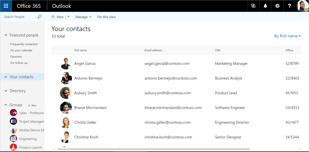This screenshot has width=309, height=152.
Task: Select the Christa Geller contact checkbox
Action: click(x=70, y=126)
